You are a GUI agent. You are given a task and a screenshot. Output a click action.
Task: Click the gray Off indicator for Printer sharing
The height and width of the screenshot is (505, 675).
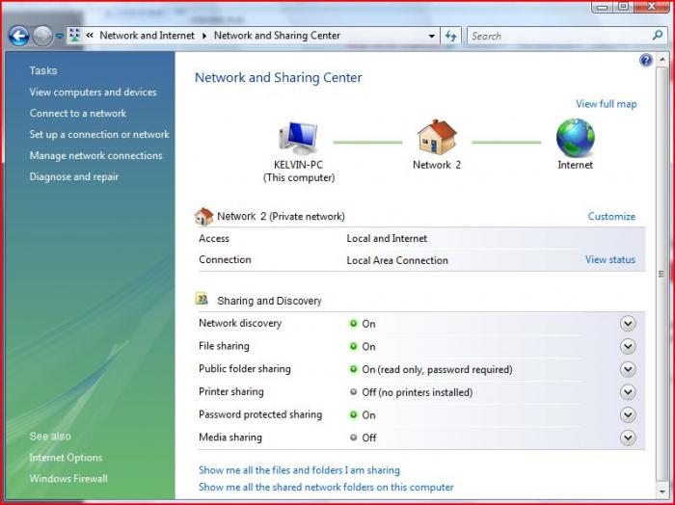point(354,392)
